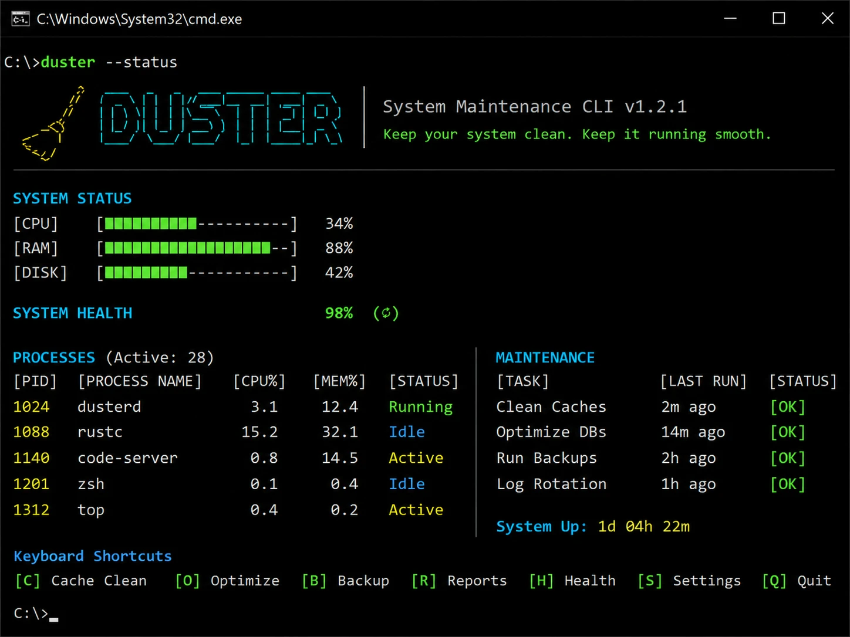This screenshot has height=637, width=850.
Task: Click the 98% health value
Action: [339, 313]
